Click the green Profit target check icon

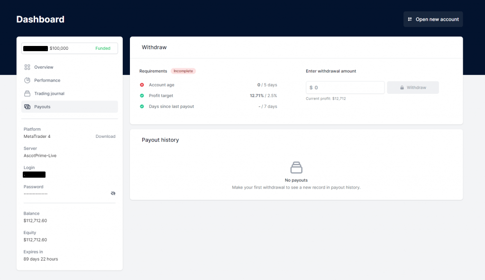(143, 95)
